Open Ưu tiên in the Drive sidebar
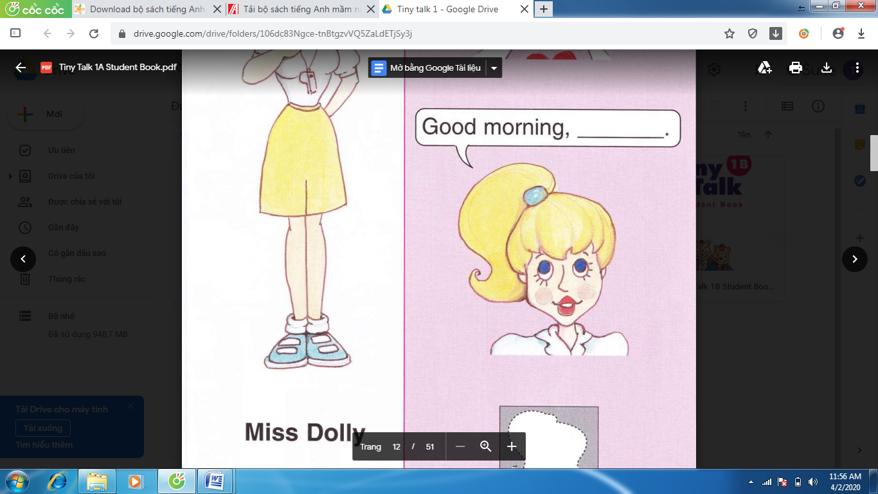 pos(61,150)
